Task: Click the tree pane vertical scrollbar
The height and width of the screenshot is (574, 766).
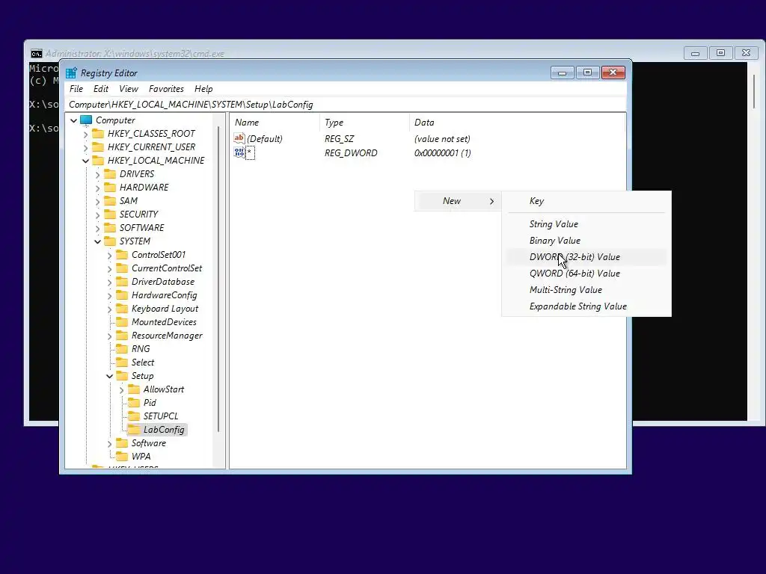Action: click(x=218, y=278)
